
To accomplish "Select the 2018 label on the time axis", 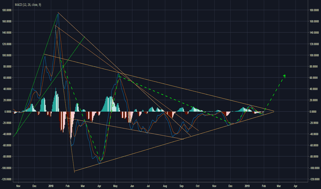I will pyautogui.click(x=51, y=186).
